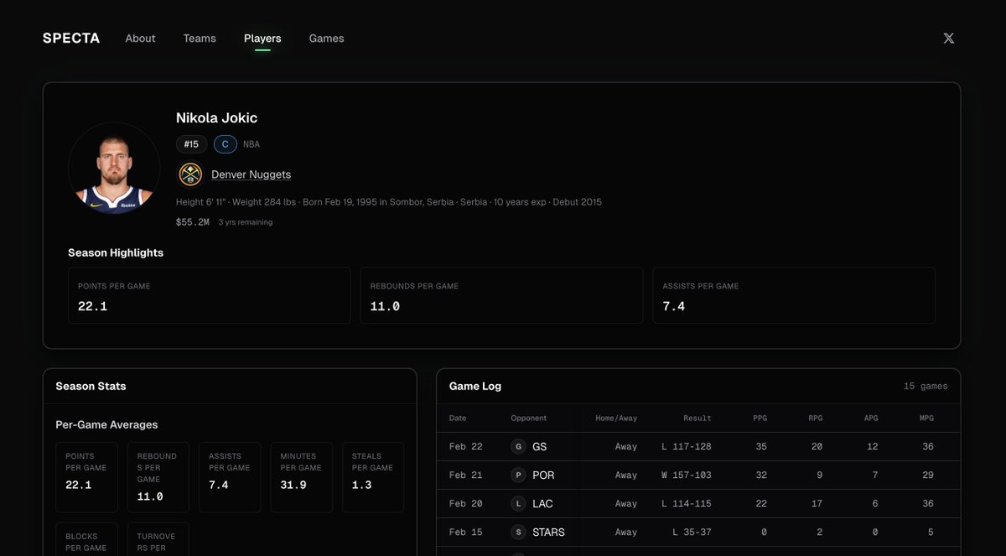Click result L 35-37

692,532
